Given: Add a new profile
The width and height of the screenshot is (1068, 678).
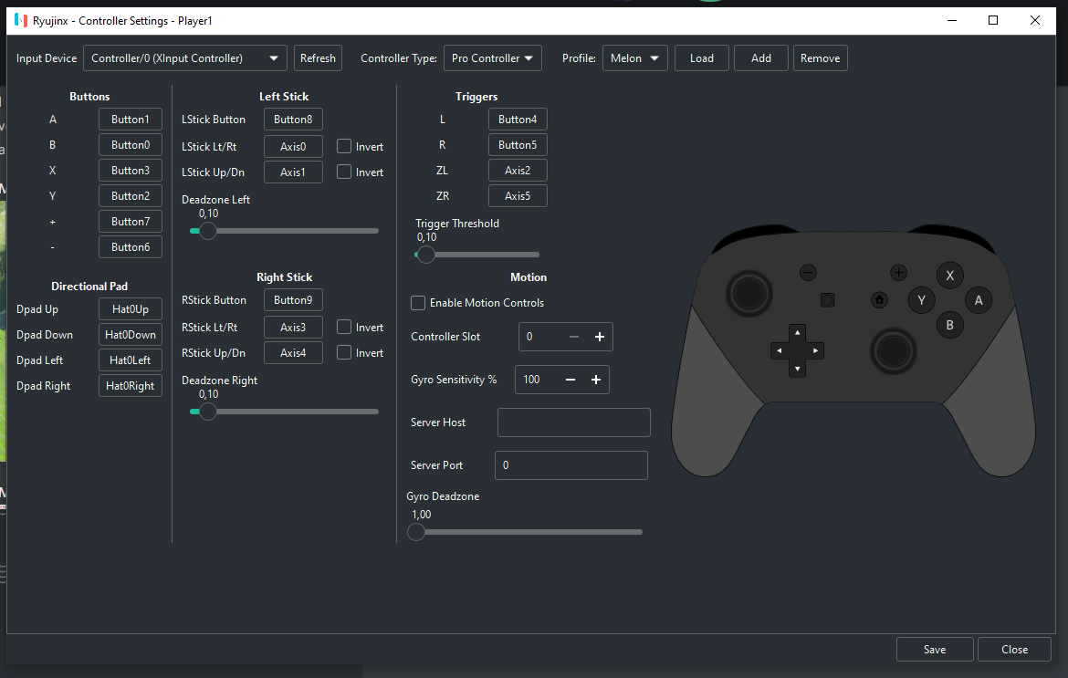Looking at the screenshot, I should (760, 58).
